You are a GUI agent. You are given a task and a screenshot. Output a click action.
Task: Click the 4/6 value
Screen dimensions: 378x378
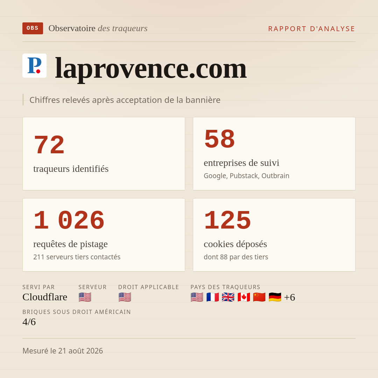tap(29, 322)
